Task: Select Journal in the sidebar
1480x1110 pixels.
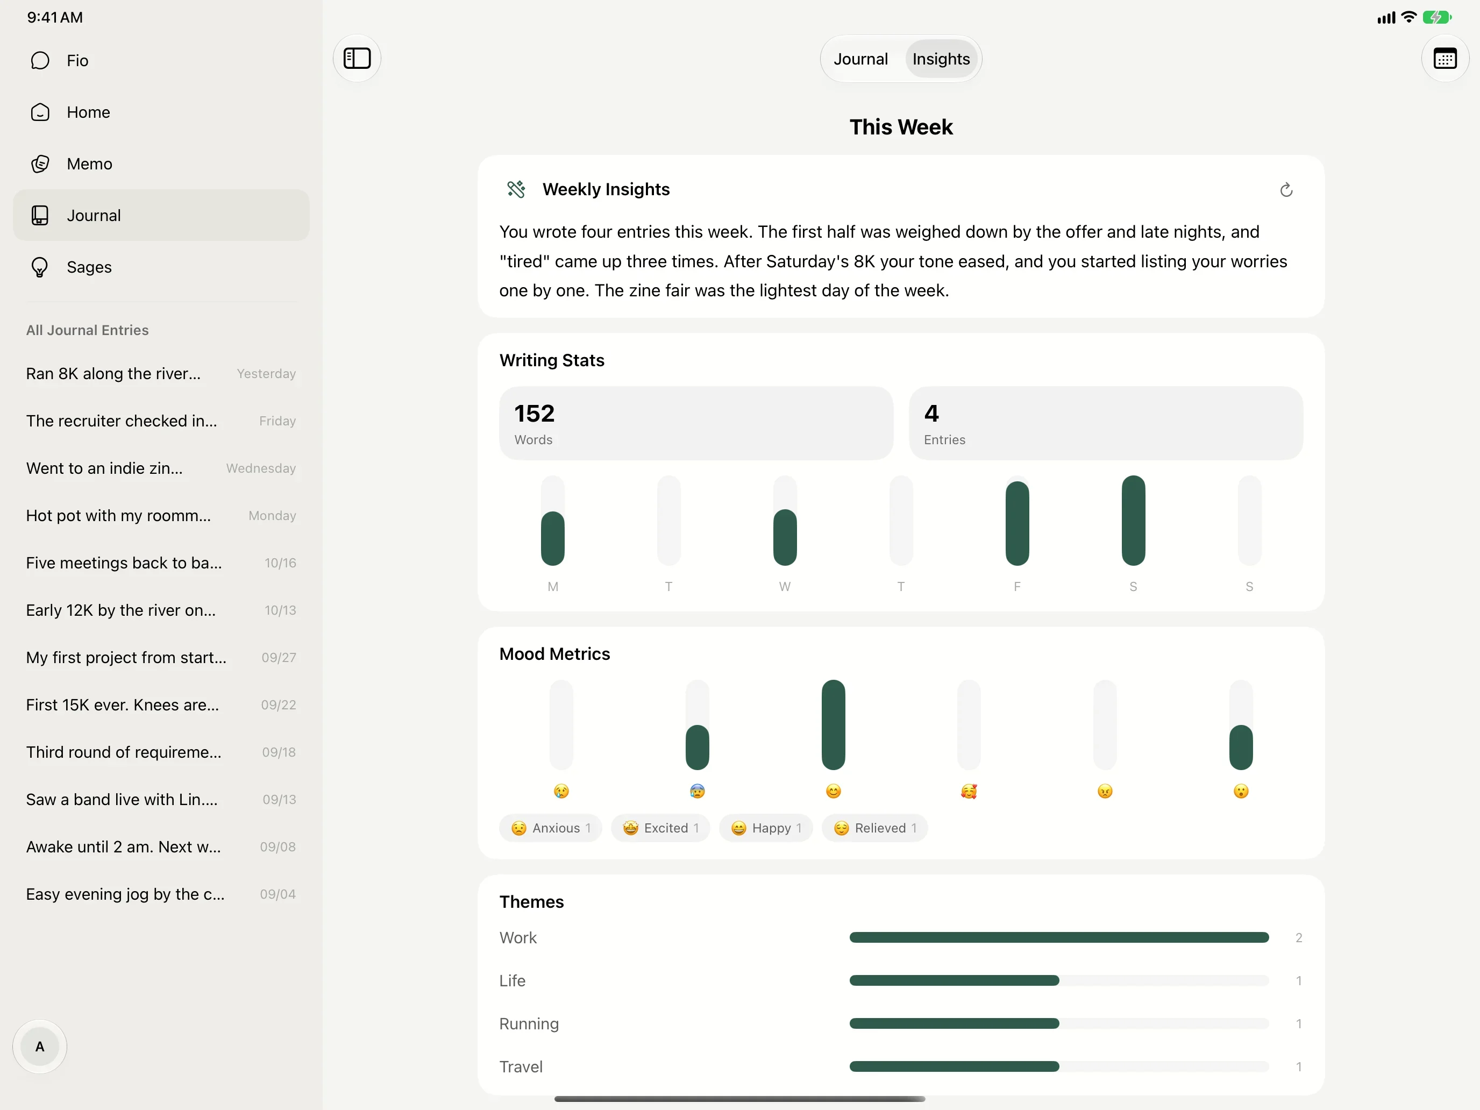Action: (161, 216)
